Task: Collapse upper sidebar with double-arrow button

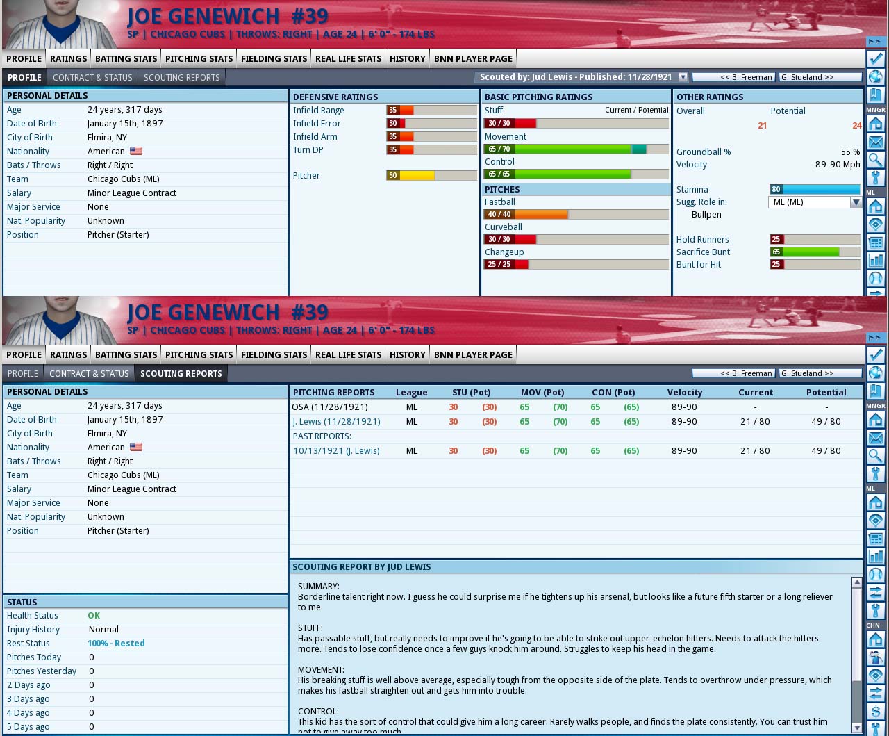Action: tap(875, 42)
